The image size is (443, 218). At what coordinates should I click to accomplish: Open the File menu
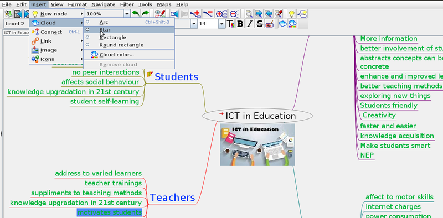(x=7, y=4)
